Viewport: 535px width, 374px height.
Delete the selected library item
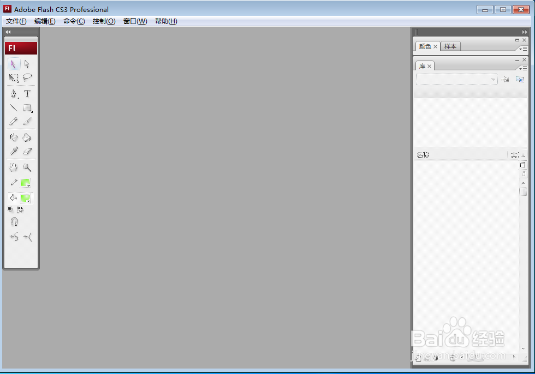(x=453, y=358)
